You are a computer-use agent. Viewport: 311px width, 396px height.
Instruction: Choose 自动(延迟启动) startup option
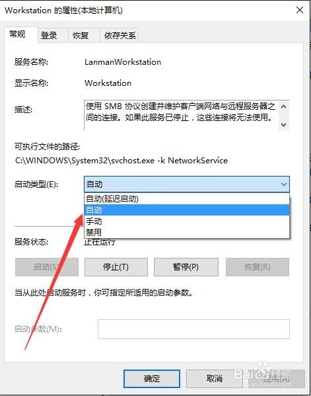click(187, 199)
